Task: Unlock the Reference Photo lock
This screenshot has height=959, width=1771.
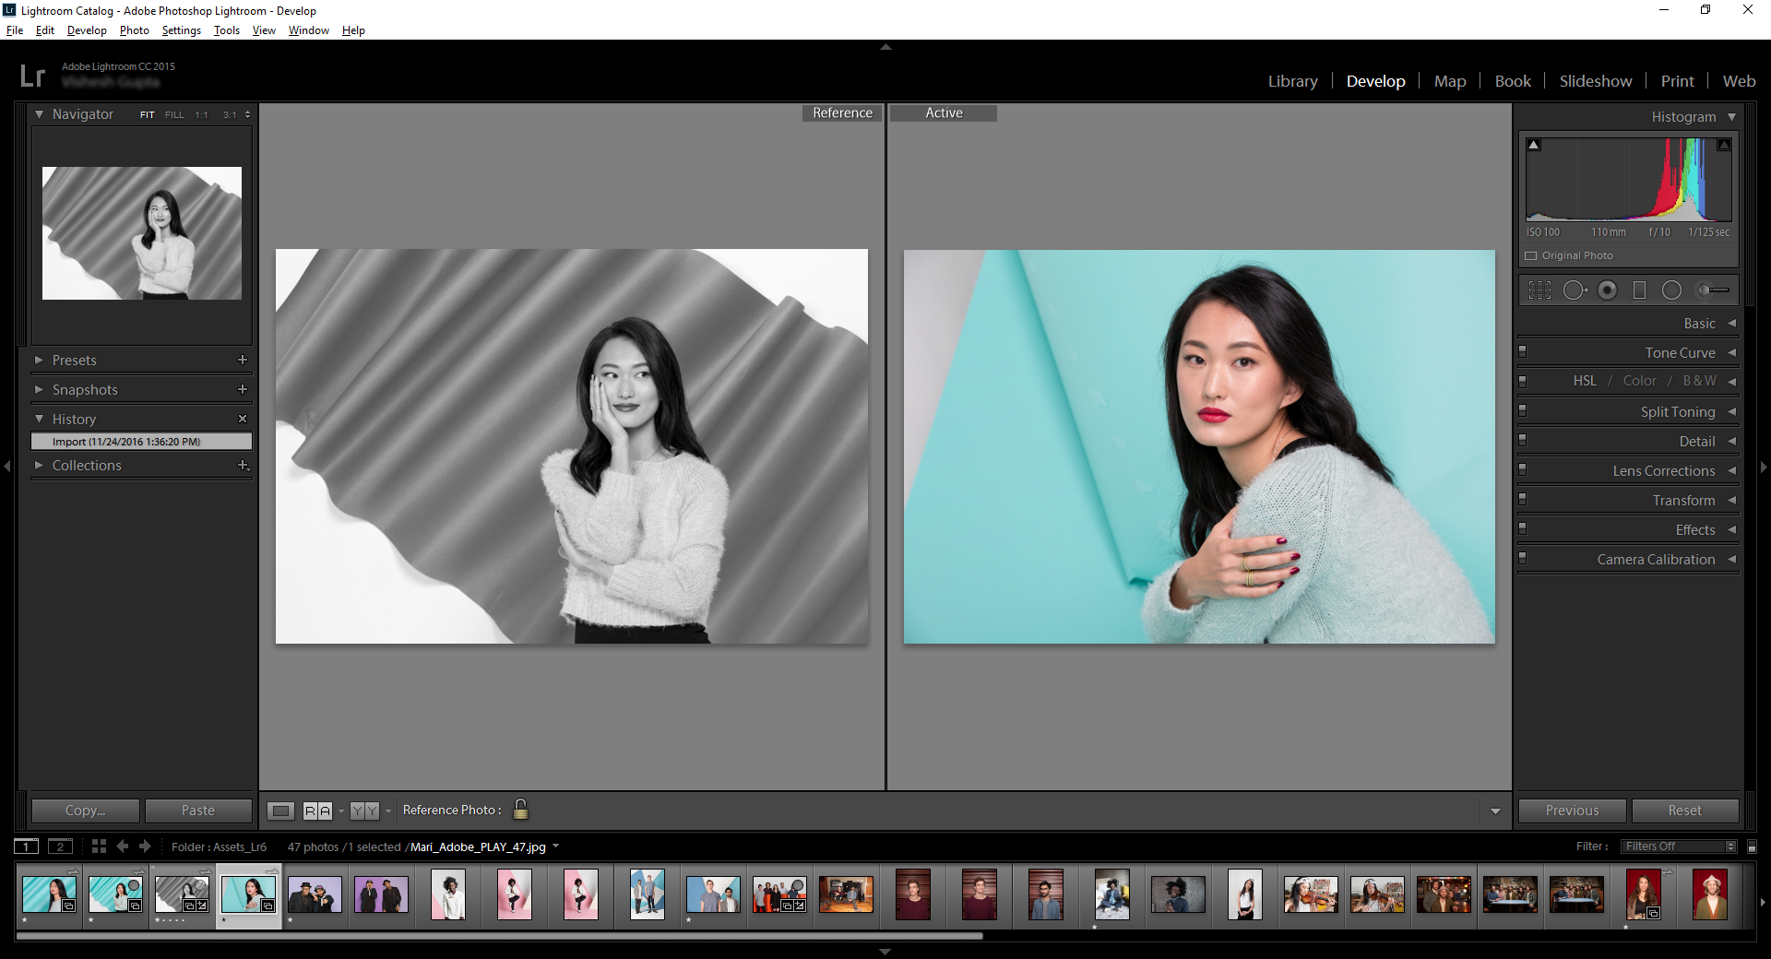Action: coord(520,810)
